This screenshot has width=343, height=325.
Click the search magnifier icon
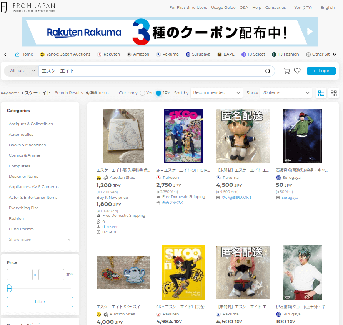coord(268,71)
